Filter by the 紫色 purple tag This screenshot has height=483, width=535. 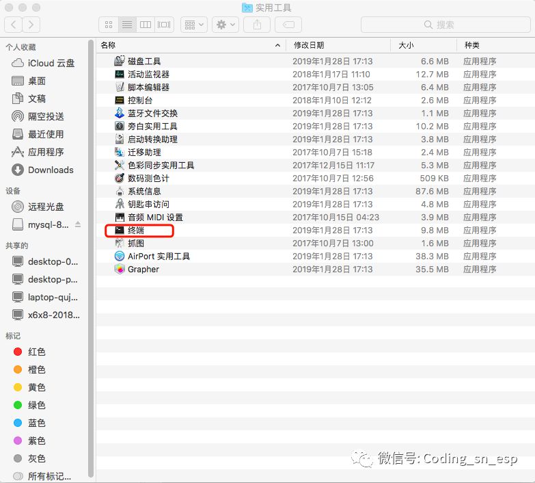(x=29, y=441)
